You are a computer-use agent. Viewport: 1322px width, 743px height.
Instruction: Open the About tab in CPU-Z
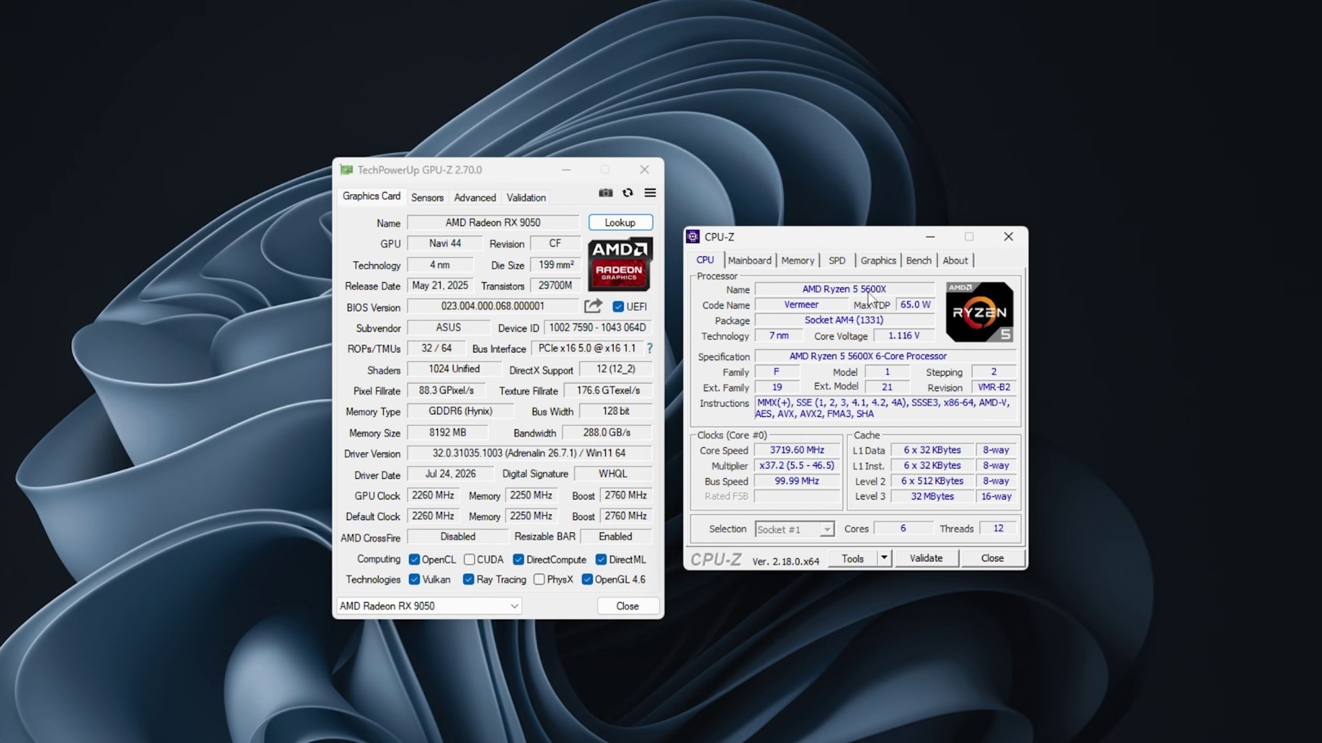[955, 261]
